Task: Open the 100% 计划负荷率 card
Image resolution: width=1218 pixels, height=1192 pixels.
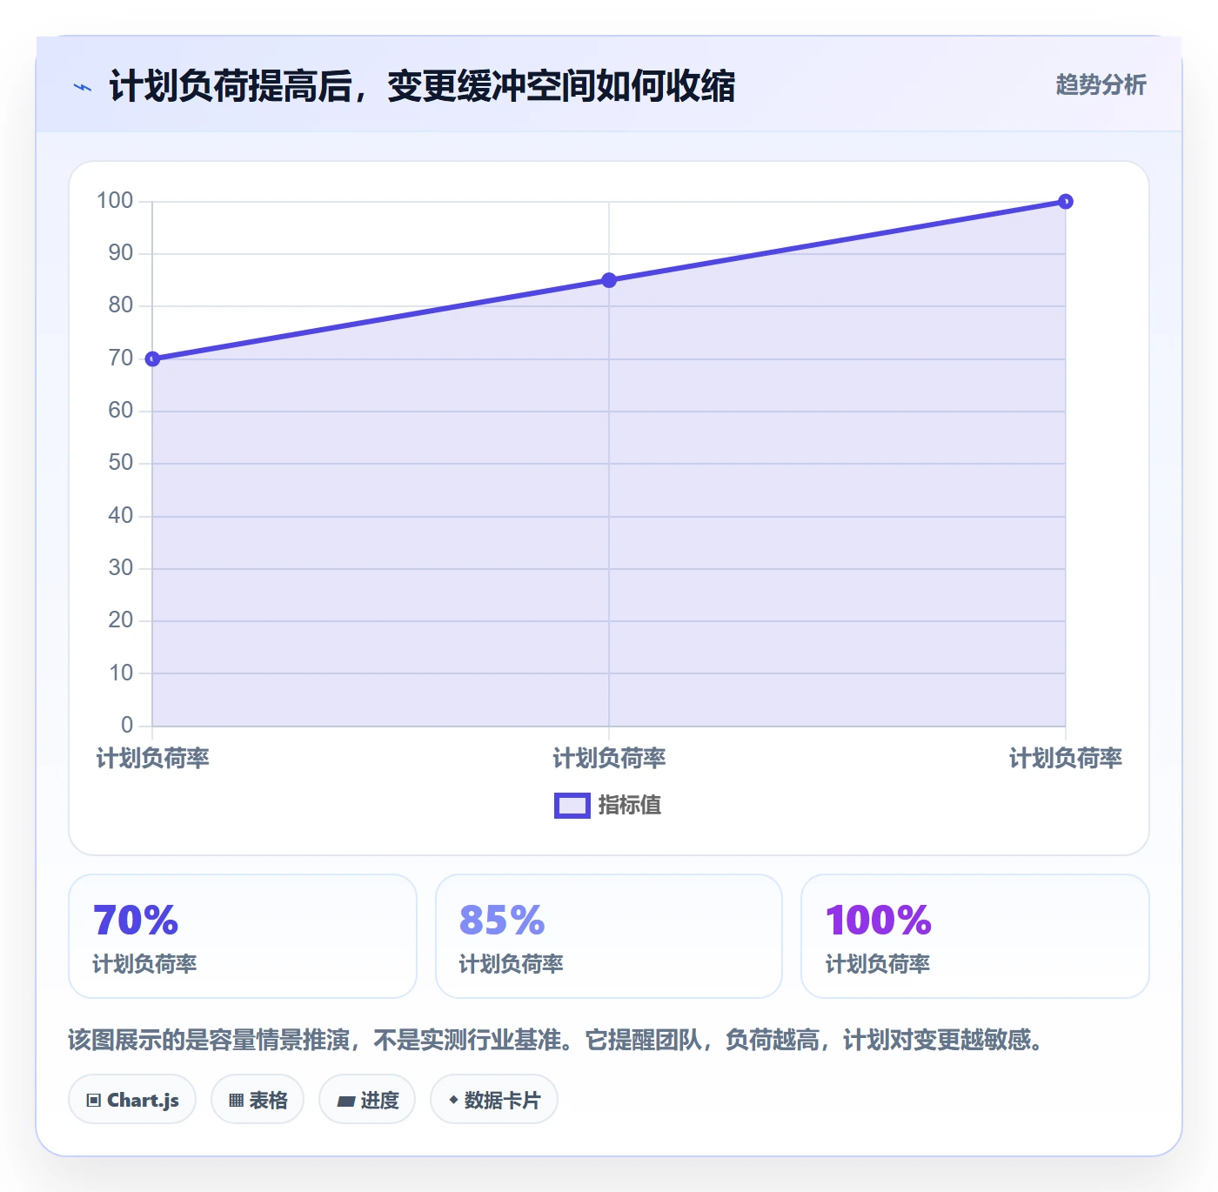Action: pos(975,936)
